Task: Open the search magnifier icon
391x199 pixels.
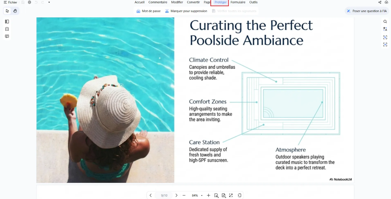Action: (385, 22)
